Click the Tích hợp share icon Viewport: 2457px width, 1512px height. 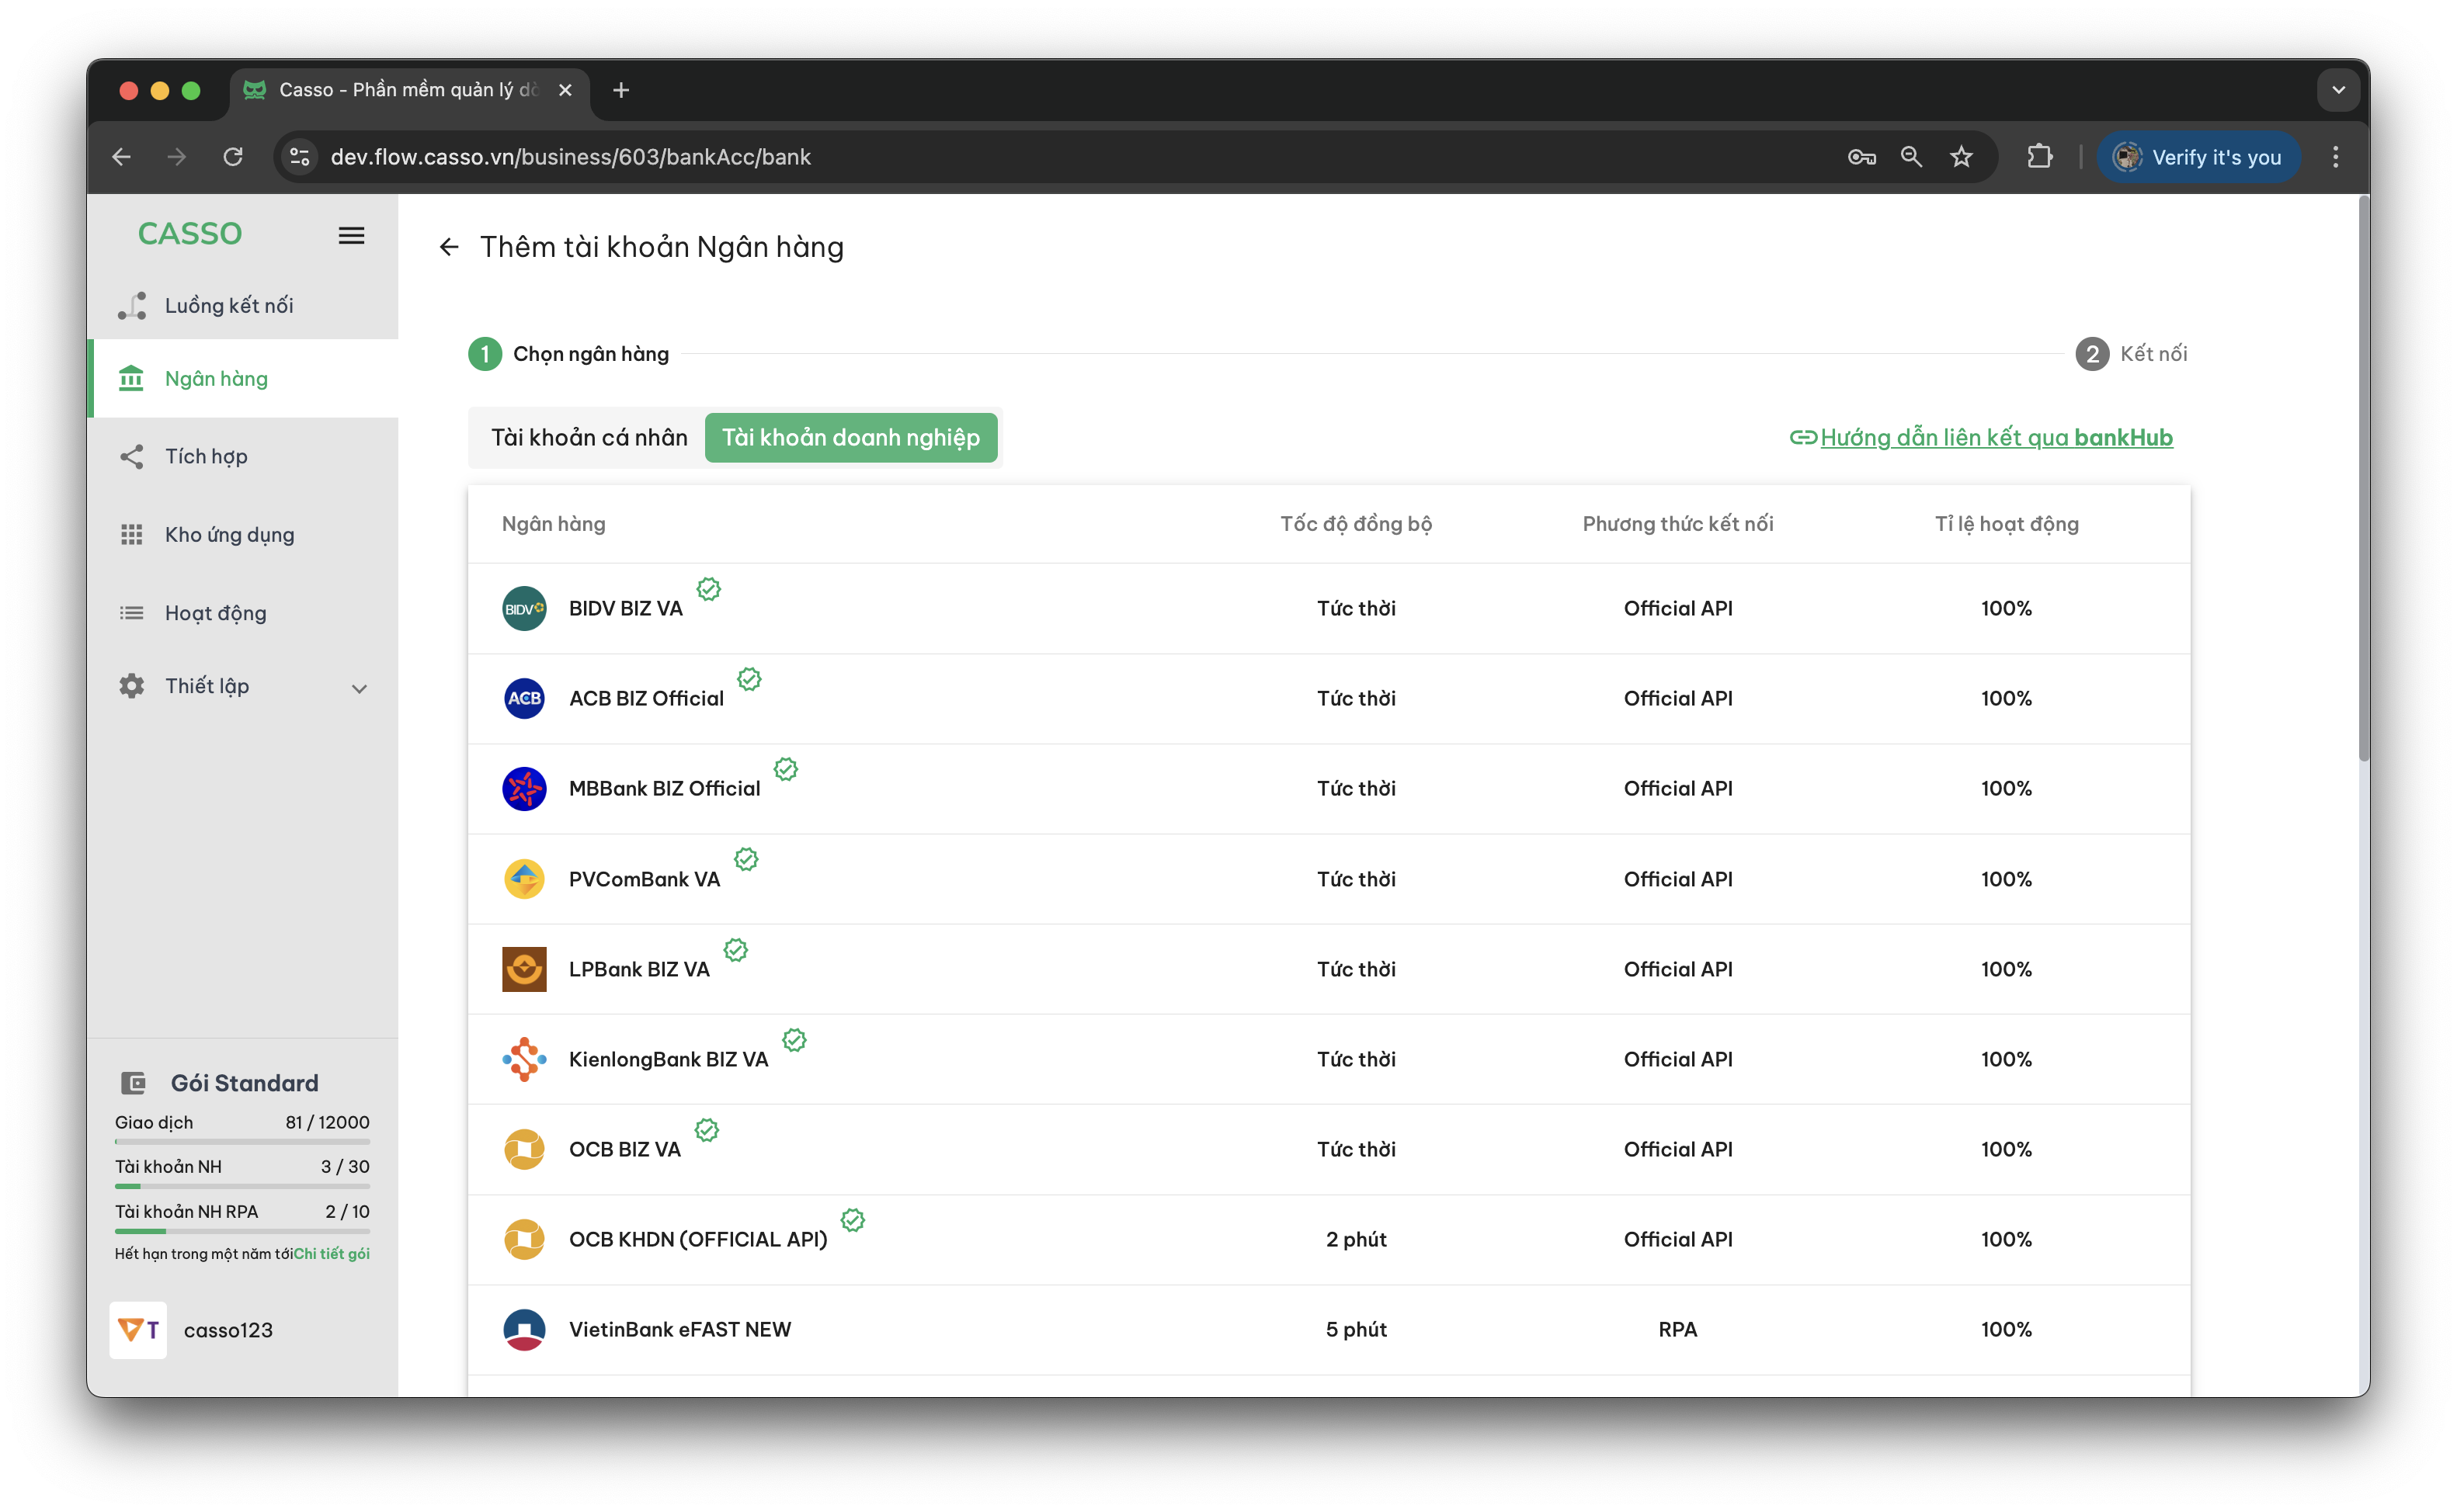tap(131, 456)
